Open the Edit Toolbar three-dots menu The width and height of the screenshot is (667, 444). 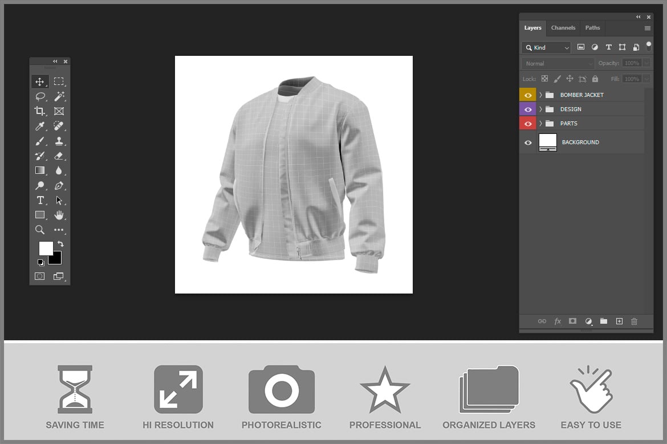(59, 230)
